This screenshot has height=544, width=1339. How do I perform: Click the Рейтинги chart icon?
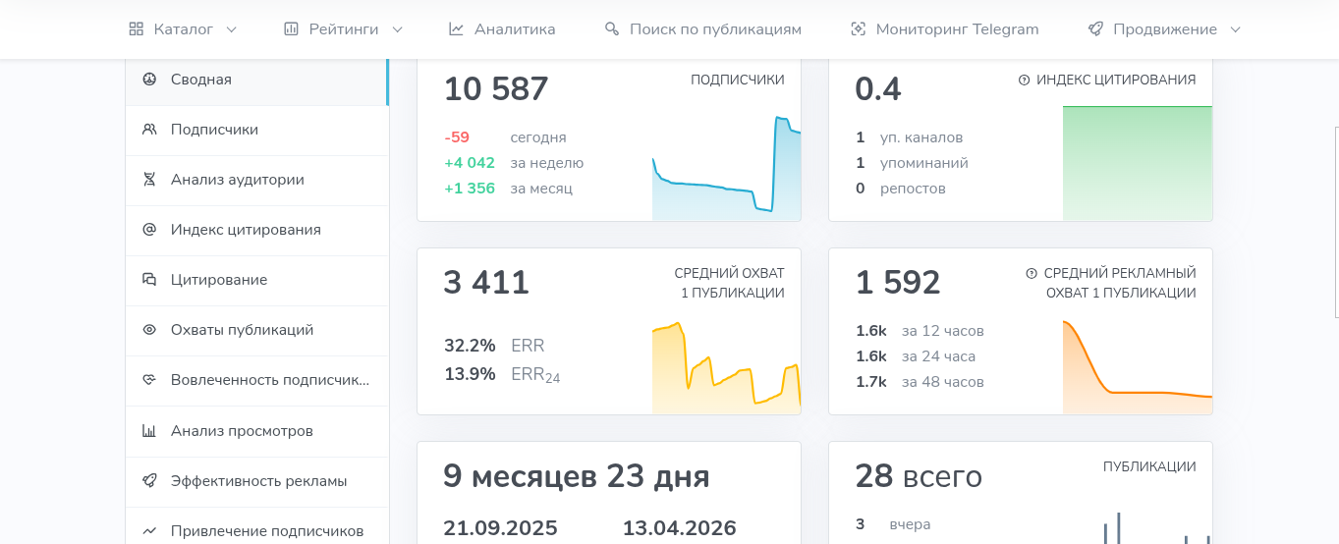click(292, 29)
